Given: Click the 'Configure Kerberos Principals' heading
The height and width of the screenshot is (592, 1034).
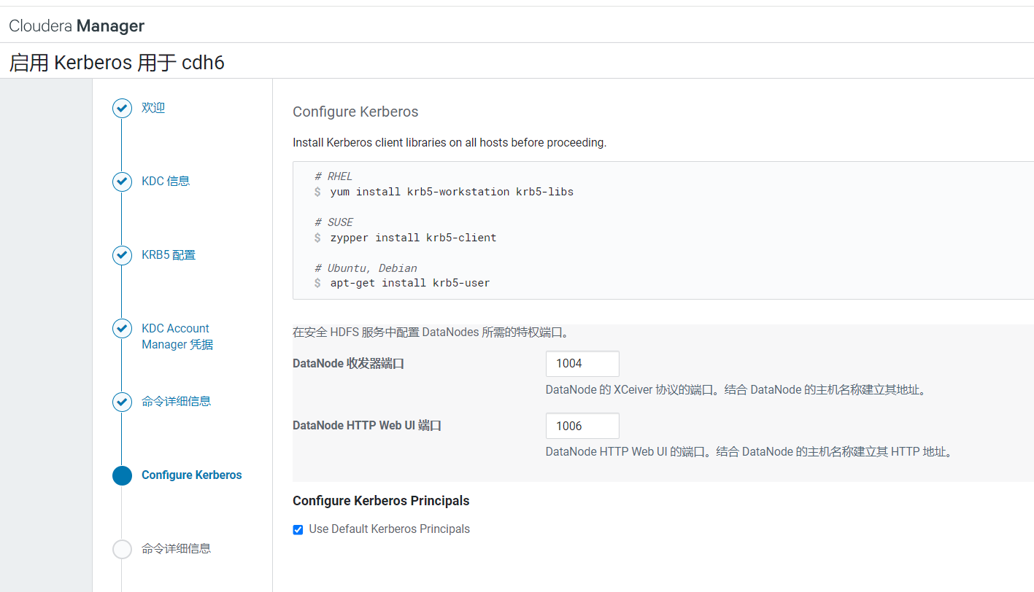Looking at the screenshot, I should point(381,501).
